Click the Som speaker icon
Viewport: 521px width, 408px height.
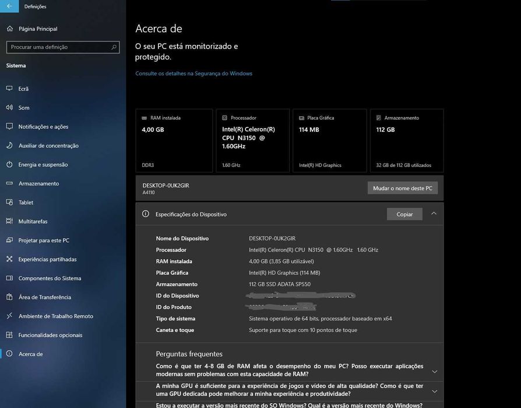[9, 107]
